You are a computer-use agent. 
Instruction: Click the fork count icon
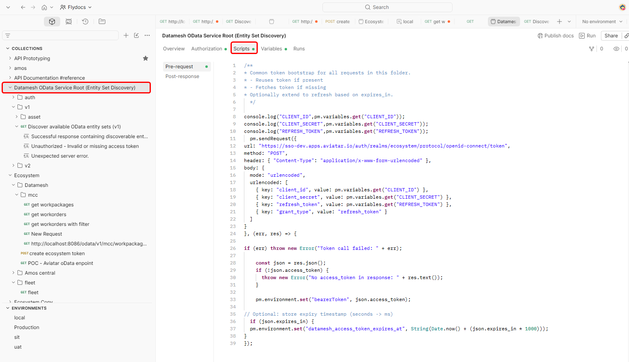[x=592, y=49]
